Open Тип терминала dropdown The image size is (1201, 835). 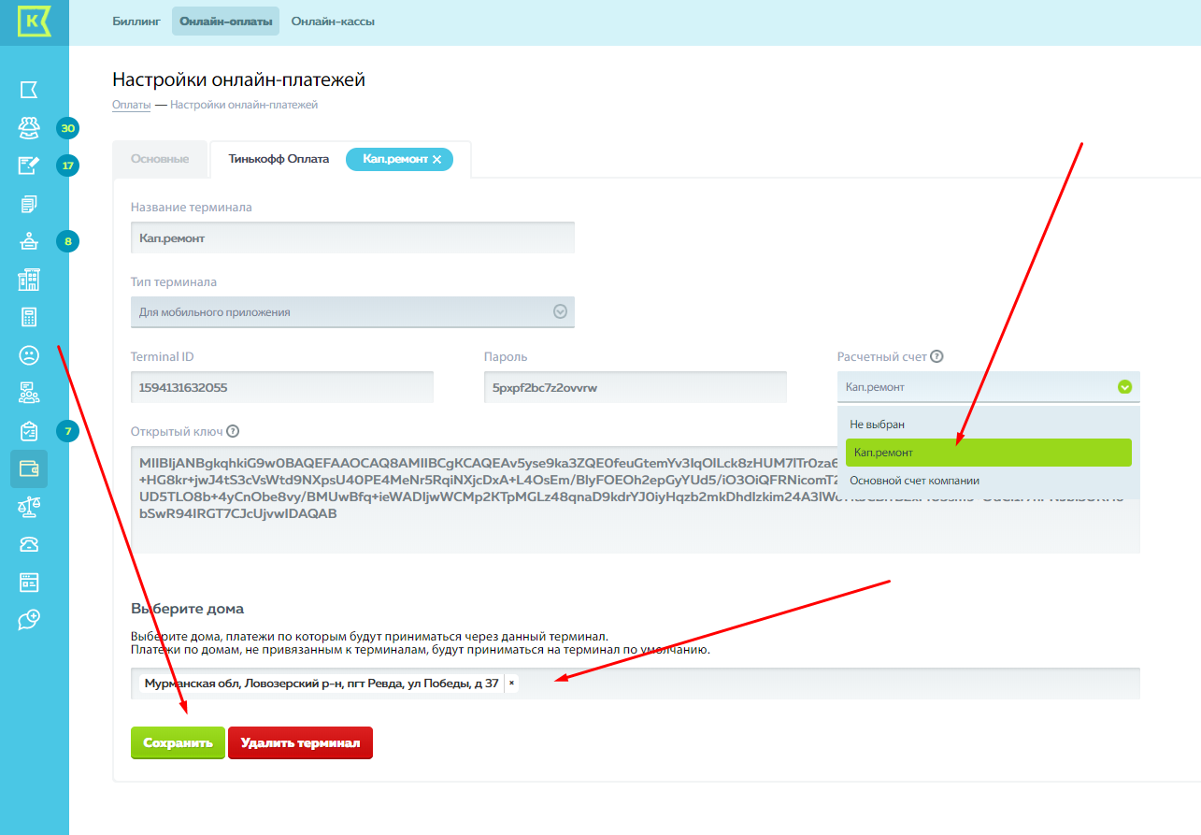(x=352, y=311)
